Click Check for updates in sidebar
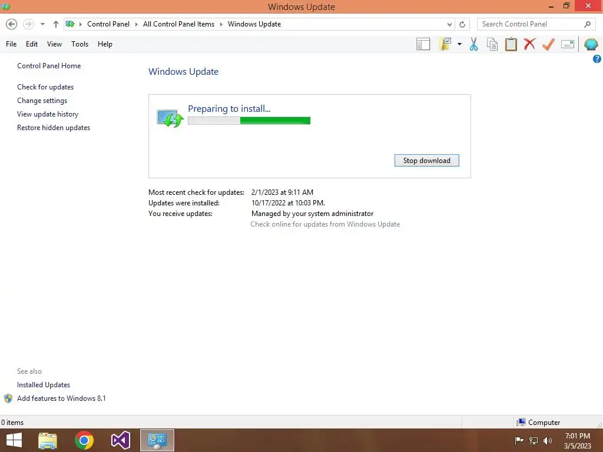The width and height of the screenshot is (603, 452). point(45,87)
